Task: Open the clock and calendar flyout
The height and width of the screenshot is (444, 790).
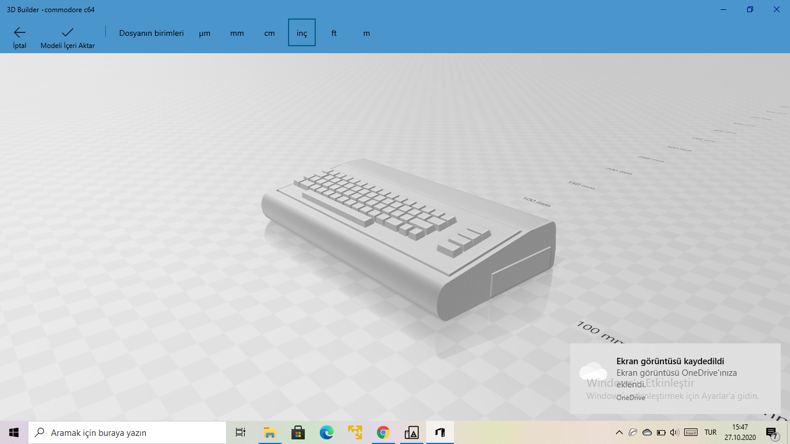Action: (740, 432)
